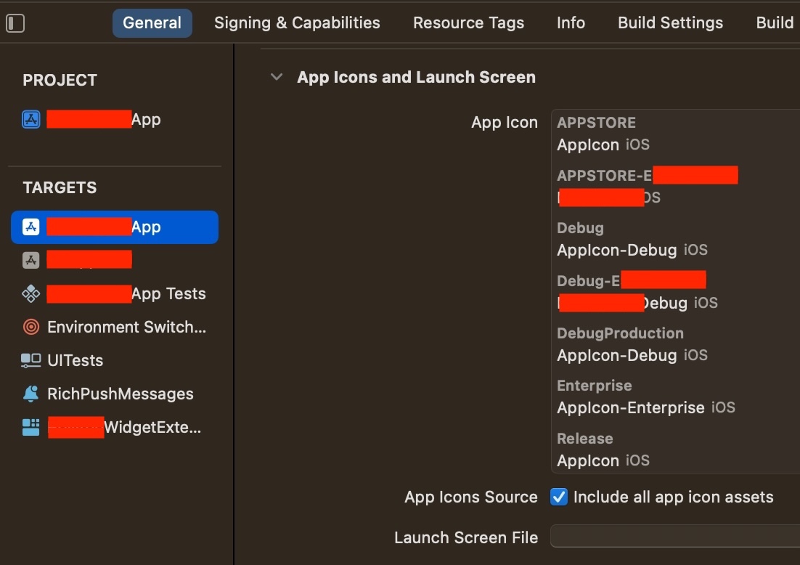Image resolution: width=800 pixels, height=565 pixels.
Task: Select the AppIcon-Enterprise icon entry
Action: pyautogui.click(x=646, y=407)
